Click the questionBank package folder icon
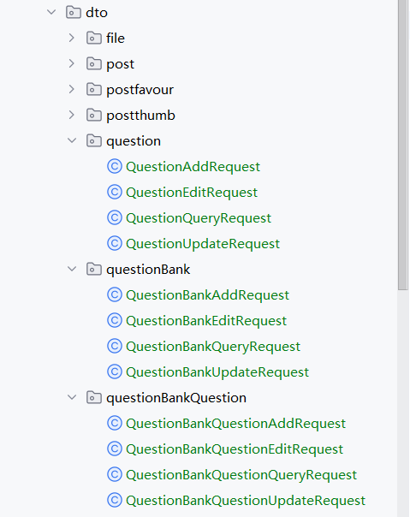 (x=93, y=269)
